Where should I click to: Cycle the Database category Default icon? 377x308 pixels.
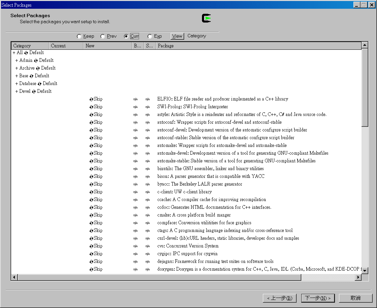(39, 84)
